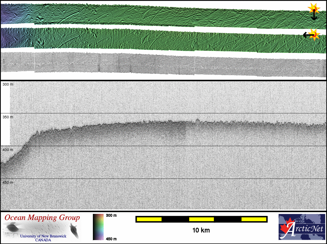Image resolution: width=327 pixels, height=244 pixels.
Task: Click the Ocean Mapping Group logo title
Action: [x=42, y=218]
